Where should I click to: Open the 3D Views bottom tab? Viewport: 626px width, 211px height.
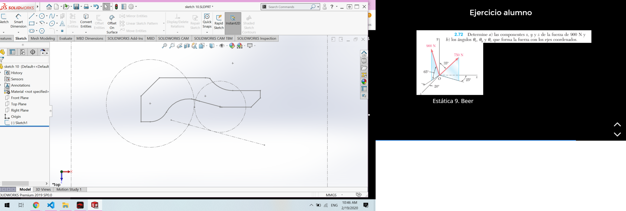pos(43,189)
